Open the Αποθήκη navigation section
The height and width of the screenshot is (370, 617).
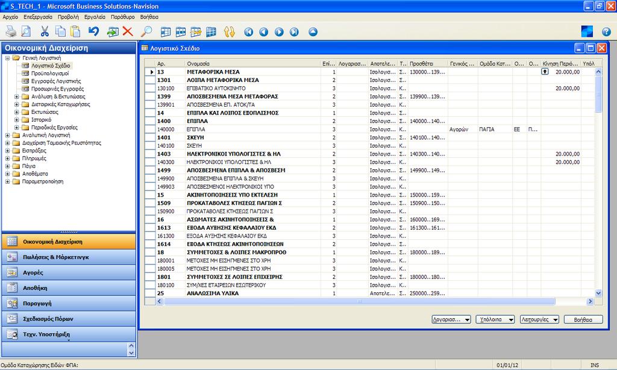(69, 287)
